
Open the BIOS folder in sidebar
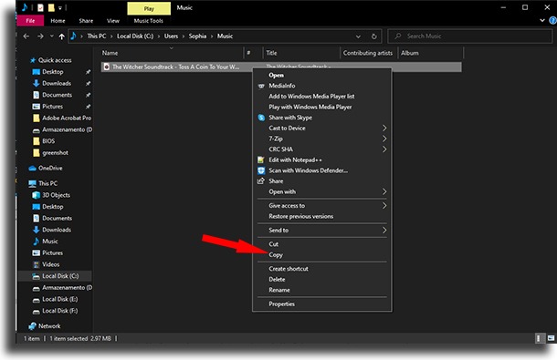[x=48, y=140]
